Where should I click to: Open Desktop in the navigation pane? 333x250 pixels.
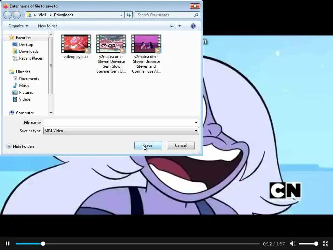(x=26, y=44)
